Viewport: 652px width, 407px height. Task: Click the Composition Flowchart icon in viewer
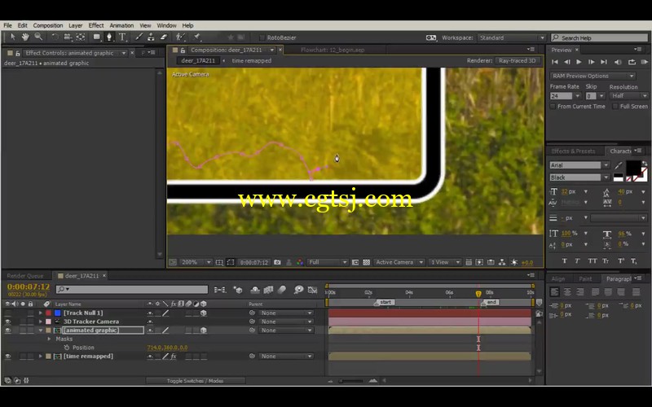click(502, 262)
